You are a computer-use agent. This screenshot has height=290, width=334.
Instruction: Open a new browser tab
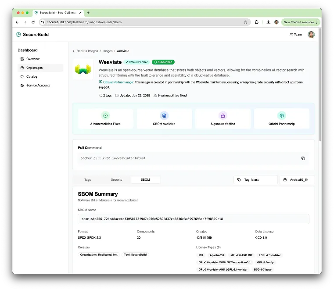tap(88, 13)
